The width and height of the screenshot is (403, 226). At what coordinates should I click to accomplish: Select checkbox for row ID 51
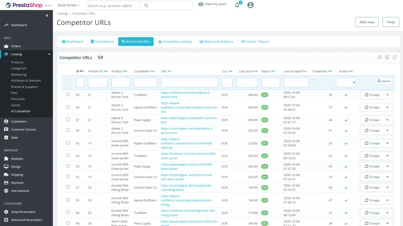click(68, 187)
